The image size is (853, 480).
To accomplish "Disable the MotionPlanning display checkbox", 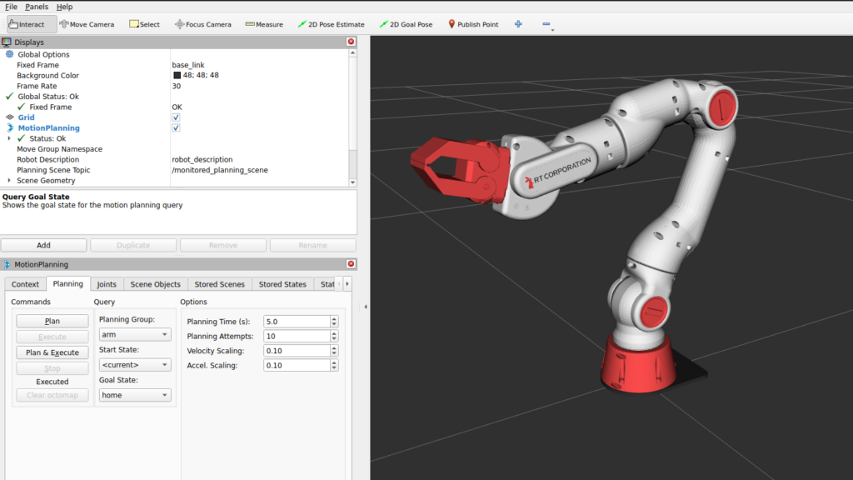I will pos(176,128).
